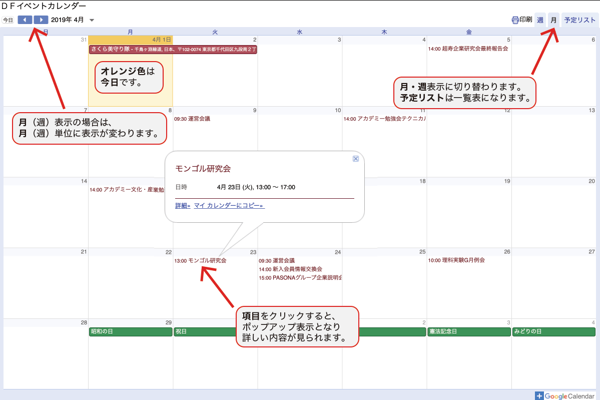Open the 09:30 運営会議 event on the 24th
The width and height of the screenshot is (600, 400).
click(277, 261)
